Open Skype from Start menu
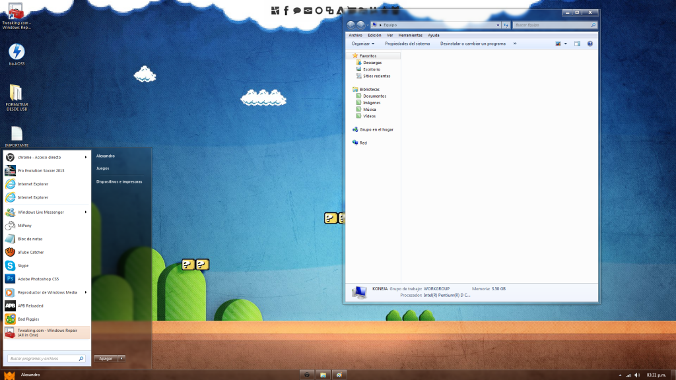Viewport: 676px width, 380px height. 47,265
